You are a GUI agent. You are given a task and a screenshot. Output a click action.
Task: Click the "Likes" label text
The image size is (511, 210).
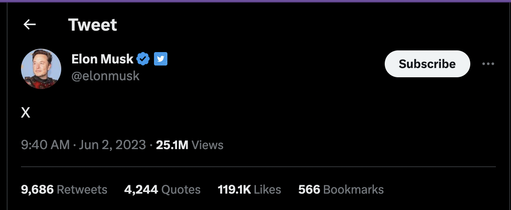pyautogui.click(x=267, y=189)
